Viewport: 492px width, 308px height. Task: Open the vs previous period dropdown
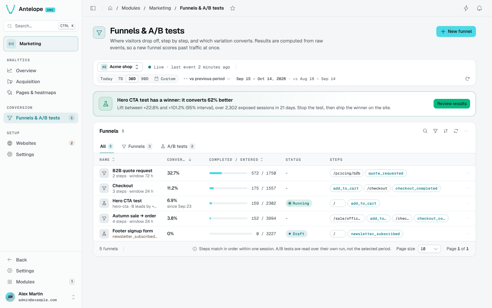click(207, 79)
